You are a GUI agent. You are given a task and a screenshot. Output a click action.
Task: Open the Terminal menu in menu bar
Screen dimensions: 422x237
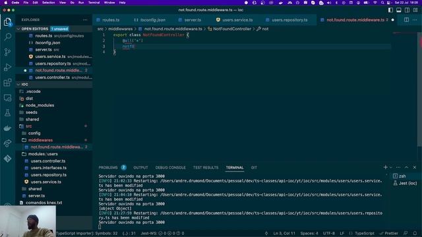(x=94, y=3)
